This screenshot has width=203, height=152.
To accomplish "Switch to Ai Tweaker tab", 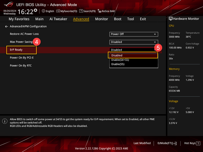I will (x=58, y=19).
